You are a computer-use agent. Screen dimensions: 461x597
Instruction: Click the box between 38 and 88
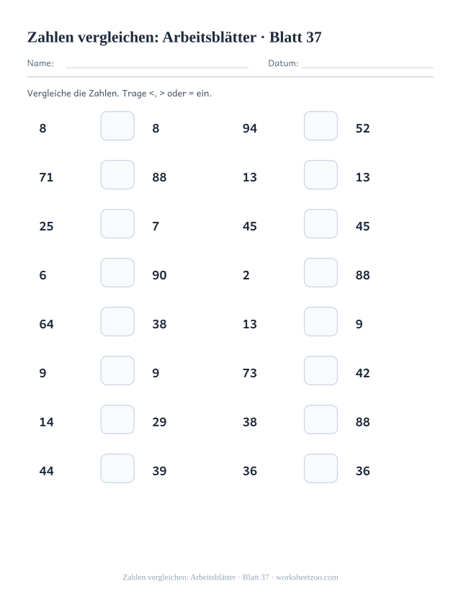(x=321, y=420)
